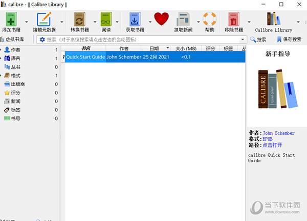Open the Virtual library (虚拟书库) button
The width and height of the screenshot is (307, 221).
click(12, 39)
